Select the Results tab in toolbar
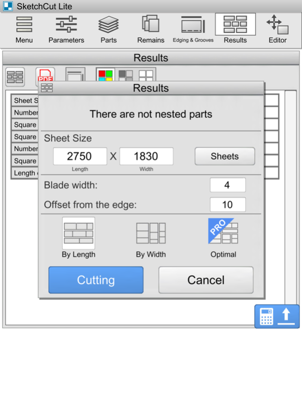Image resolution: width=302 pixels, height=403 pixels. pyautogui.click(x=235, y=29)
